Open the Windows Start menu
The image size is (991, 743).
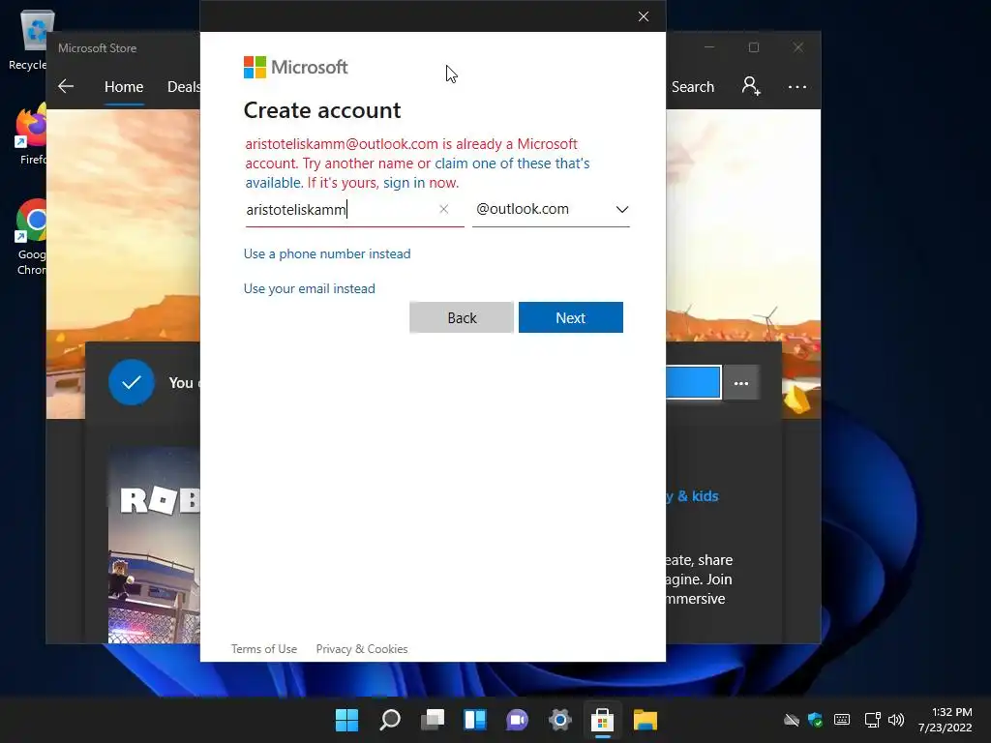click(346, 720)
